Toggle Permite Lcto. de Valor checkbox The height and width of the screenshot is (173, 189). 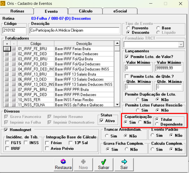[127, 57]
